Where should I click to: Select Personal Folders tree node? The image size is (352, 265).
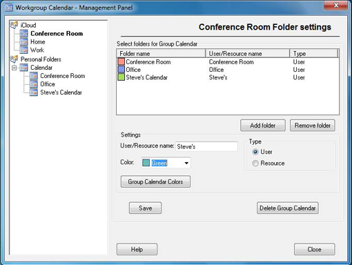41,59
